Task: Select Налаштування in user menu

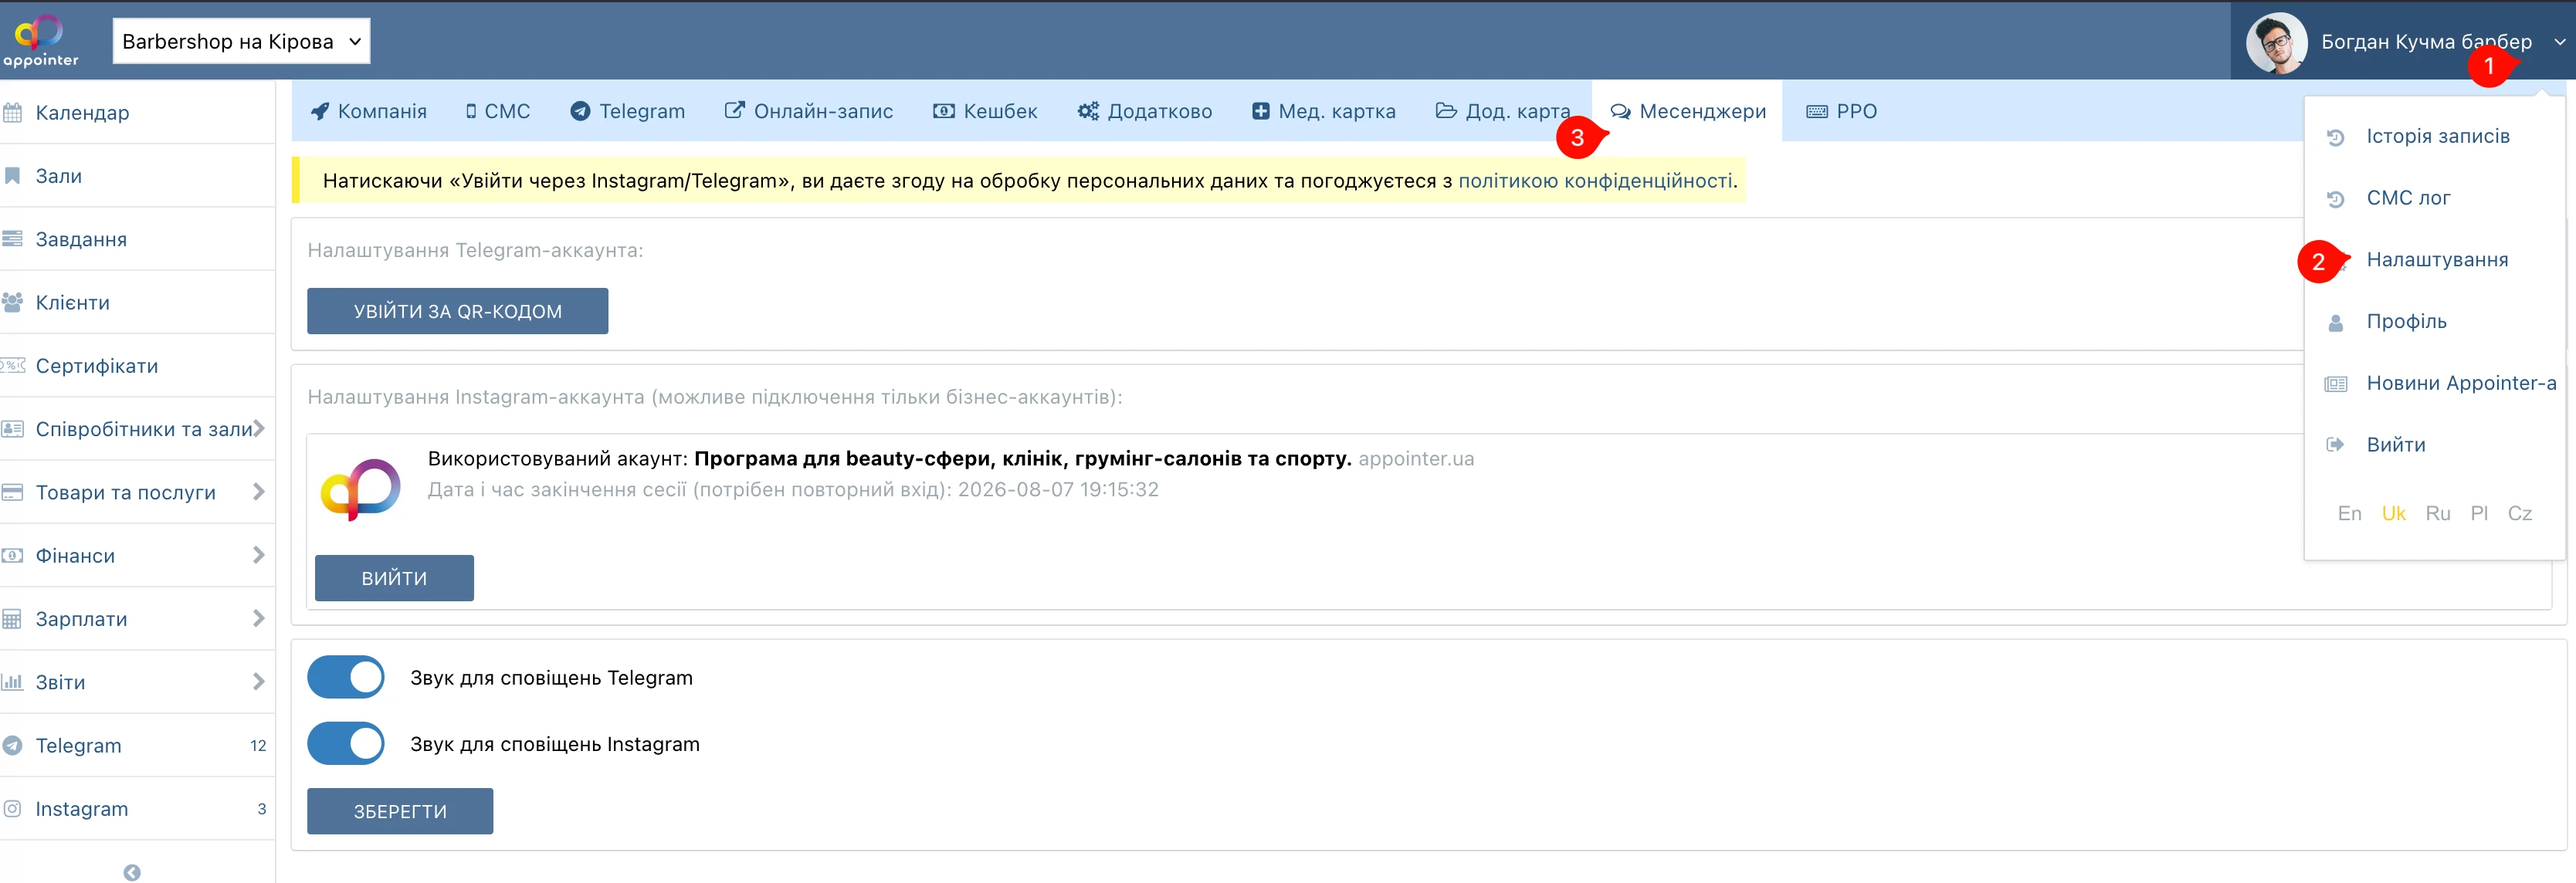Action: 2436,260
